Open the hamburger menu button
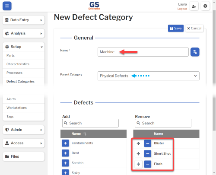 point(7,6)
